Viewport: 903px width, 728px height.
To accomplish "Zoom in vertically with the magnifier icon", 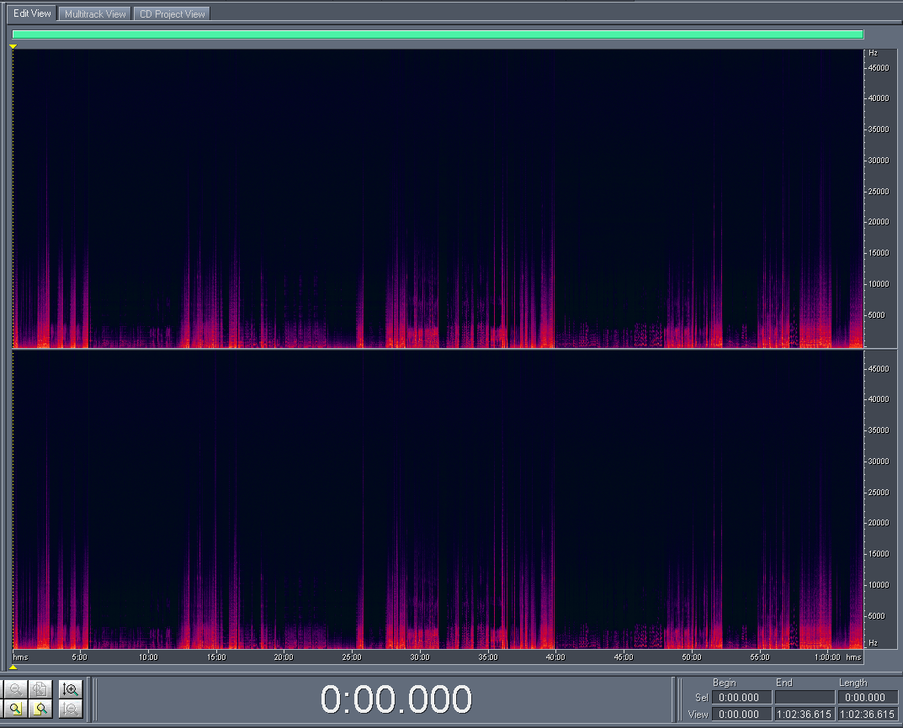I will (72, 690).
